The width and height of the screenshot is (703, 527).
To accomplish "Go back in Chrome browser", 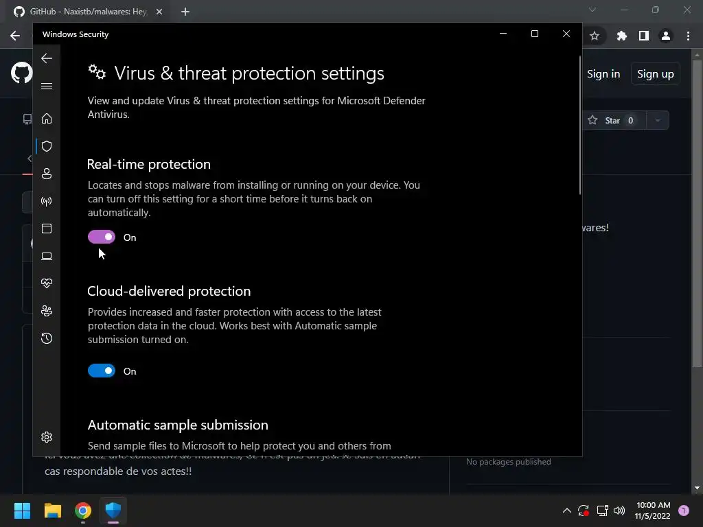I will 15,36.
